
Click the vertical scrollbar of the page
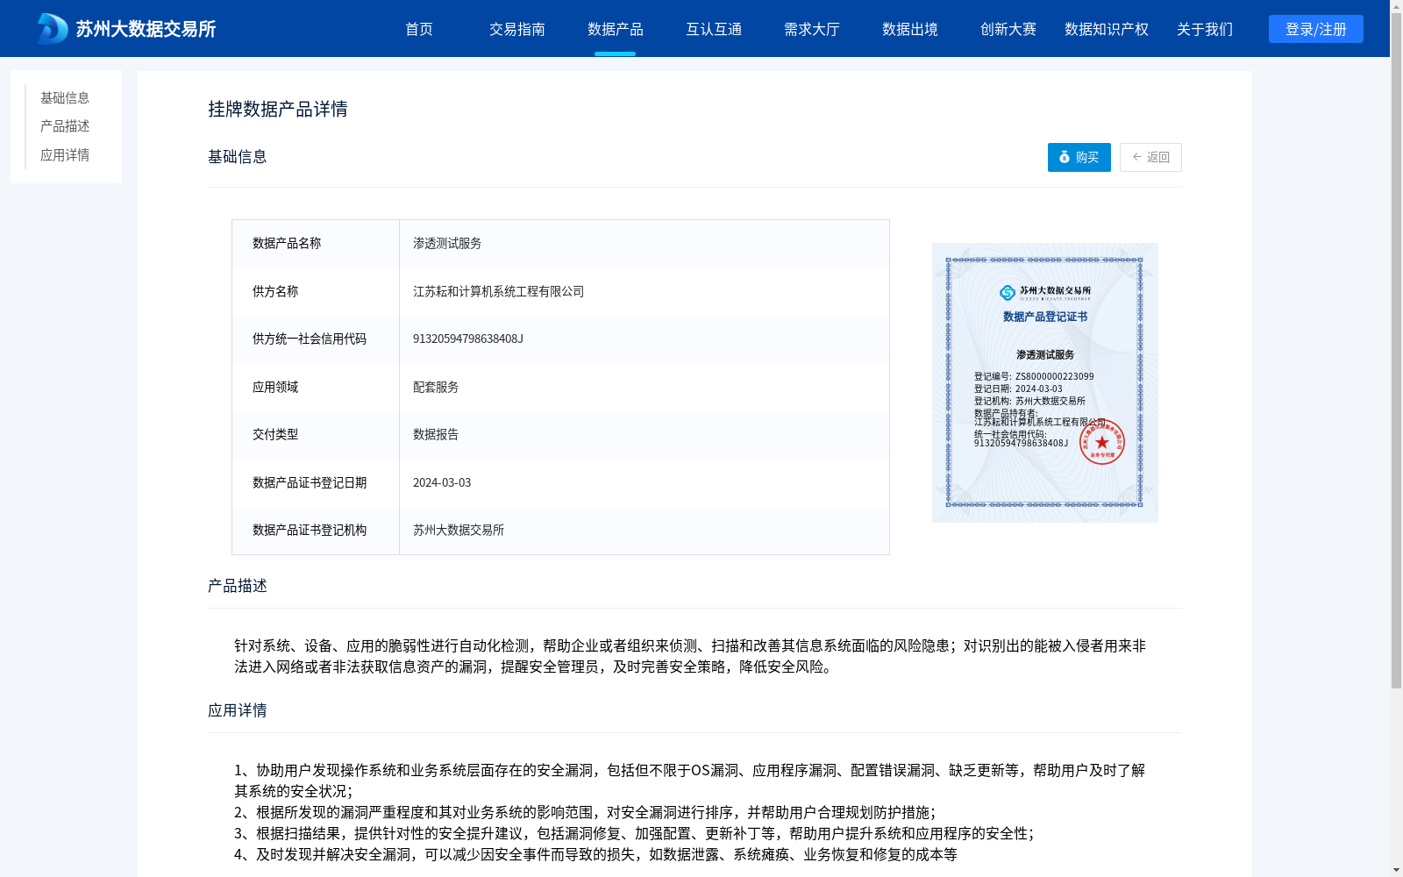(1396, 351)
